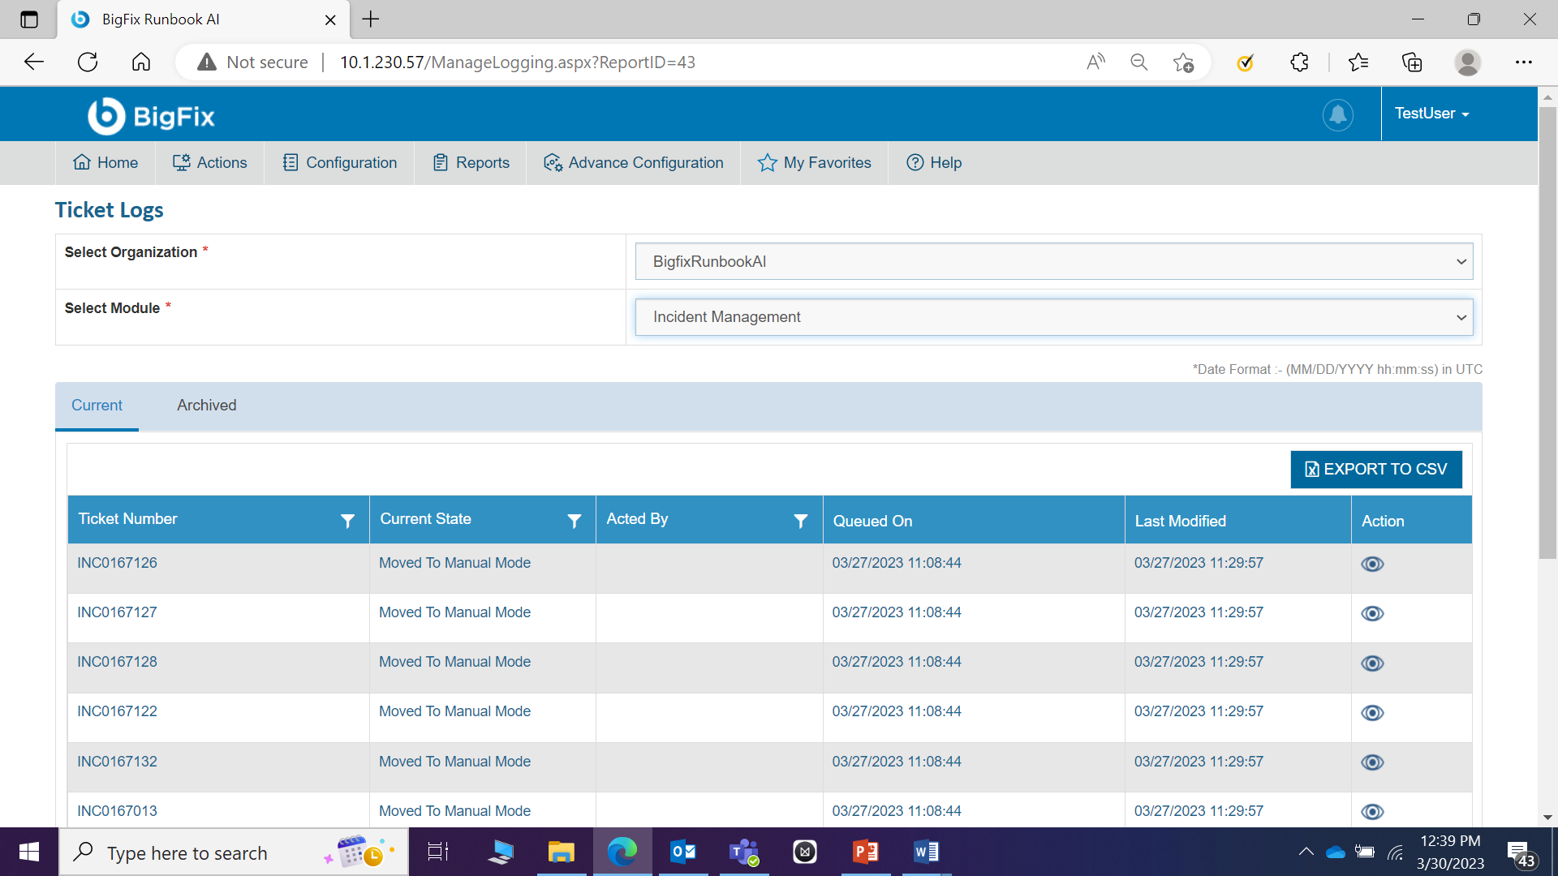The height and width of the screenshot is (876, 1558).
Task: Open ticket INC0167127 link
Action: pyautogui.click(x=117, y=612)
